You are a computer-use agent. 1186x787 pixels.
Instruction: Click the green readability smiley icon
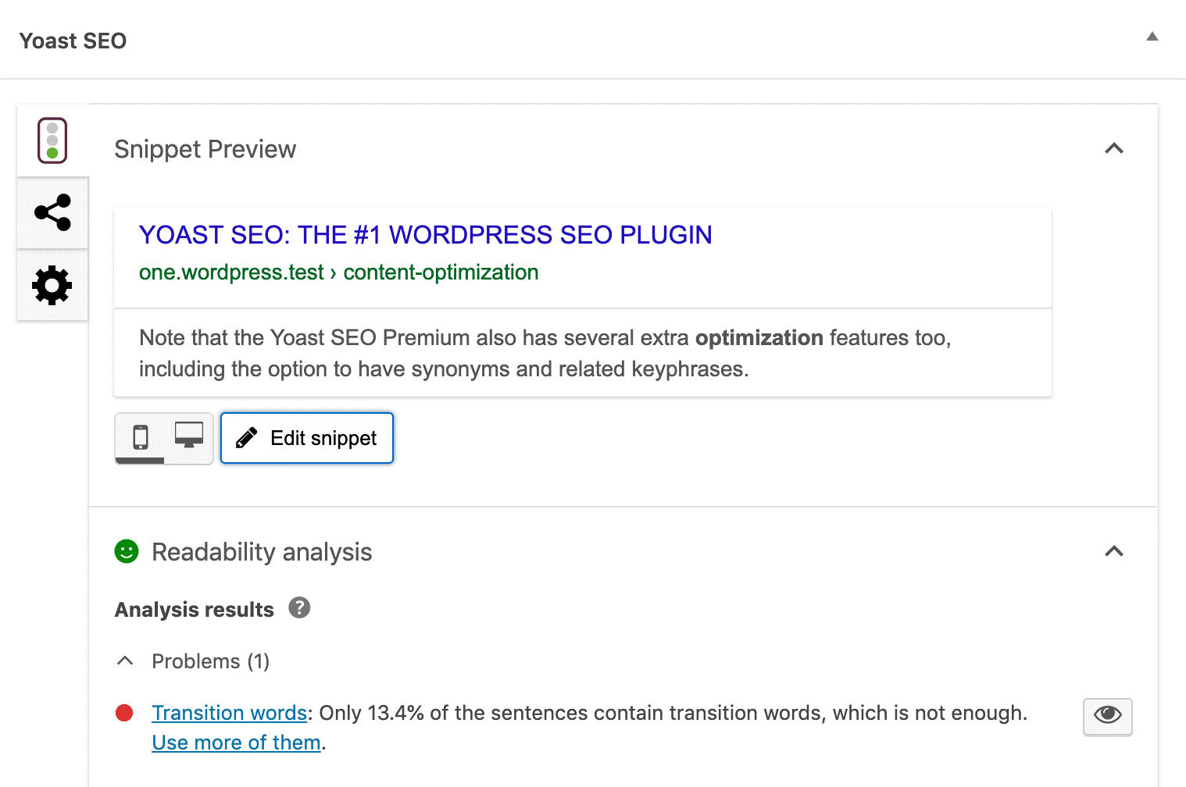click(x=126, y=551)
